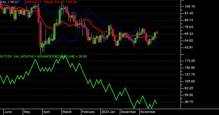
Task: Click the May month marker
Action: point(27,112)
